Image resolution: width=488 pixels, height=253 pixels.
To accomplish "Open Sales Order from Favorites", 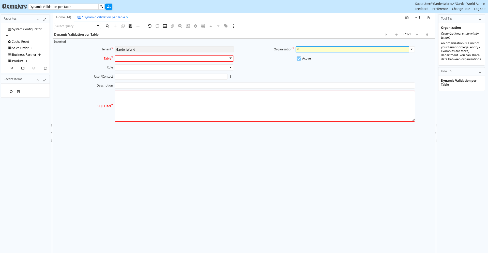I will (20, 48).
